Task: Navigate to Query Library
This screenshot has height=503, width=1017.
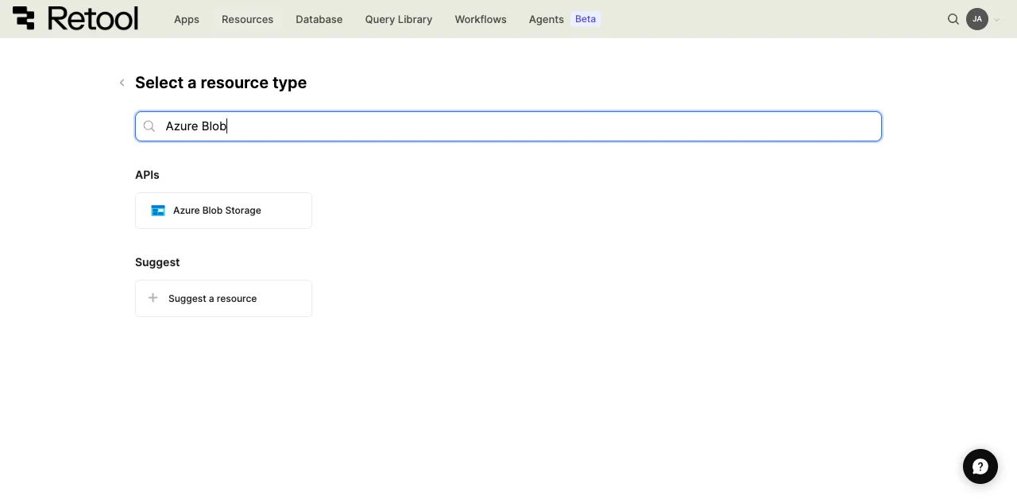Action: [x=398, y=19]
